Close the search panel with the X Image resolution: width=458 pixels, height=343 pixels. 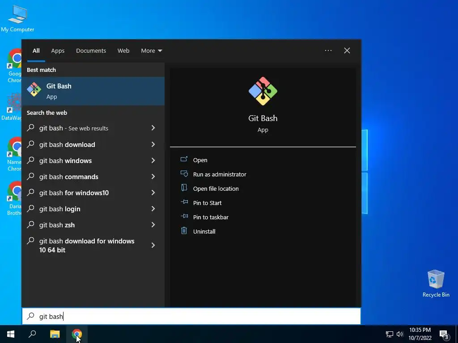click(x=347, y=50)
